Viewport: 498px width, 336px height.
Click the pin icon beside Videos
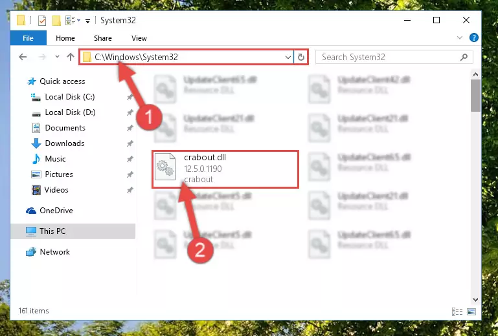[130, 190]
